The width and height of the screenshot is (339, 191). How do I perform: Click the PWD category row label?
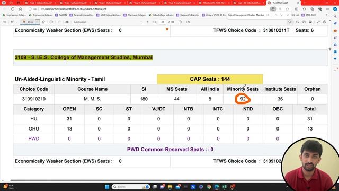click(x=34, y=138)
